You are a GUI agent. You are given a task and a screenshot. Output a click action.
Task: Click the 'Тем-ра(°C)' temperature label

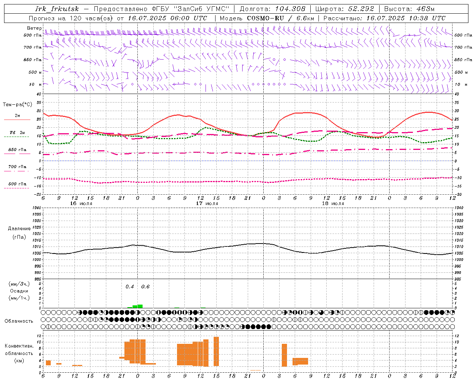[x=17, y=105]
